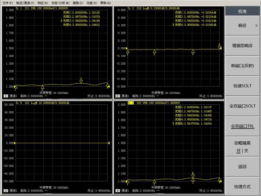
Task: Open the 帮助(H) menu
Action: tap(106, 3)
